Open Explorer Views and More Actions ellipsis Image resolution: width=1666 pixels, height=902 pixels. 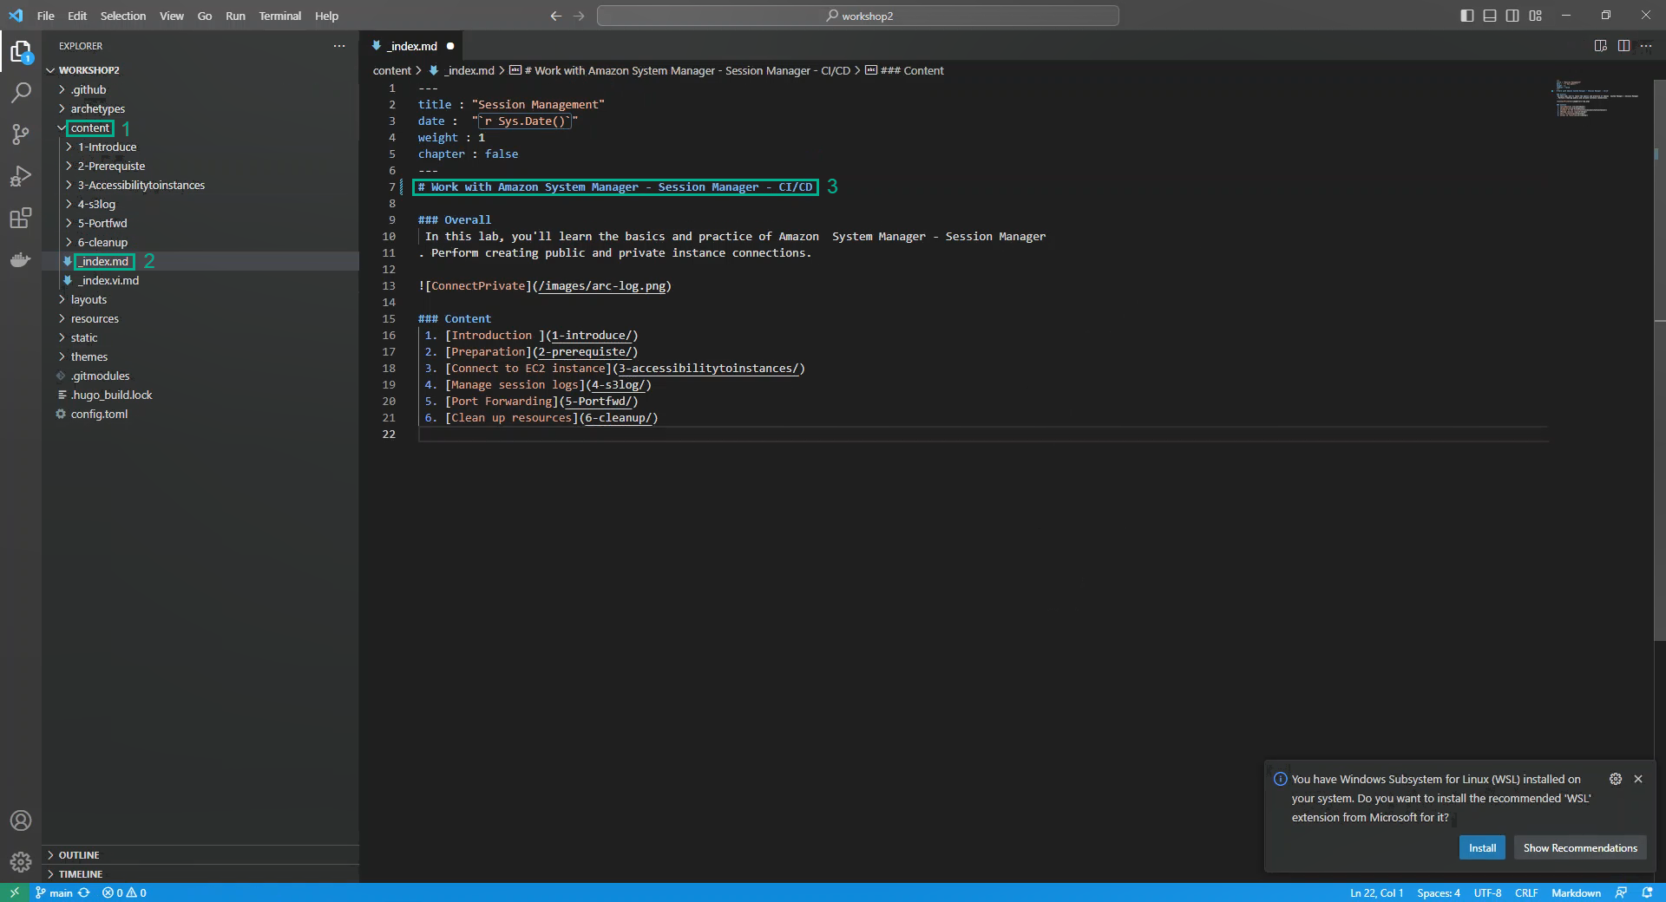(x=339, y=46)
